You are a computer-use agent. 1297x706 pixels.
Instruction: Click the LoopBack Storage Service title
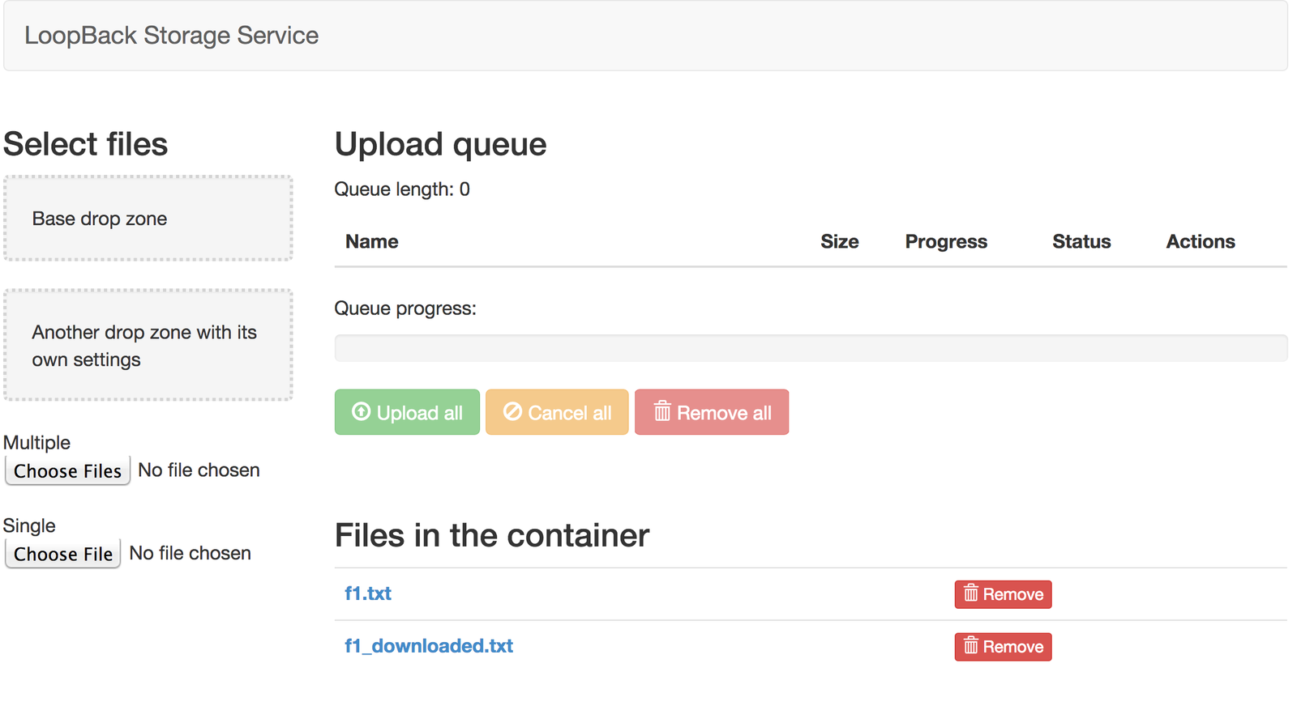(171, 36)
